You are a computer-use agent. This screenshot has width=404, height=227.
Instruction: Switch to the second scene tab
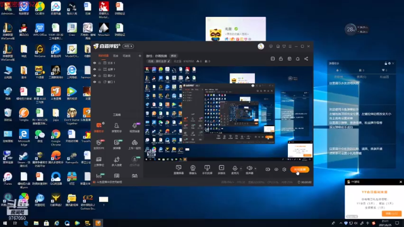116,55
